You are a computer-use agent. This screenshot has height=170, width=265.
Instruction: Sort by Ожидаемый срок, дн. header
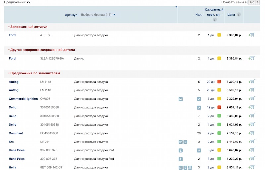214,12
